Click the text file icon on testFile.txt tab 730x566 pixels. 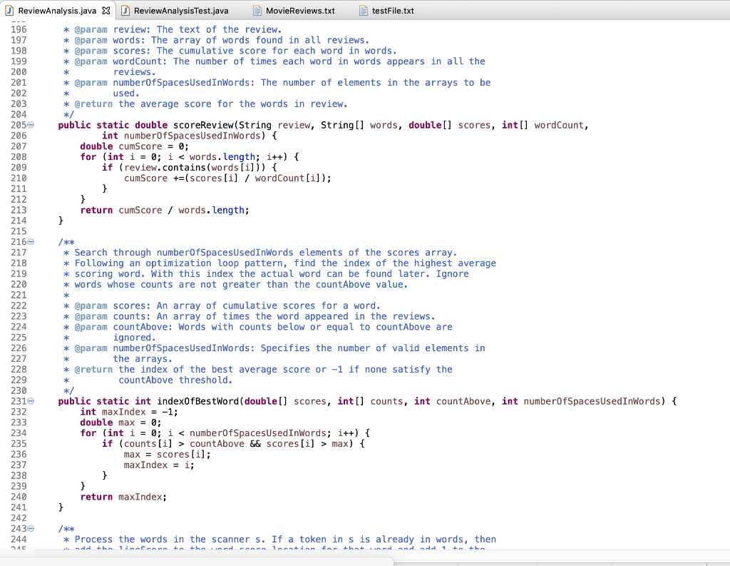(x=362, y=11)
